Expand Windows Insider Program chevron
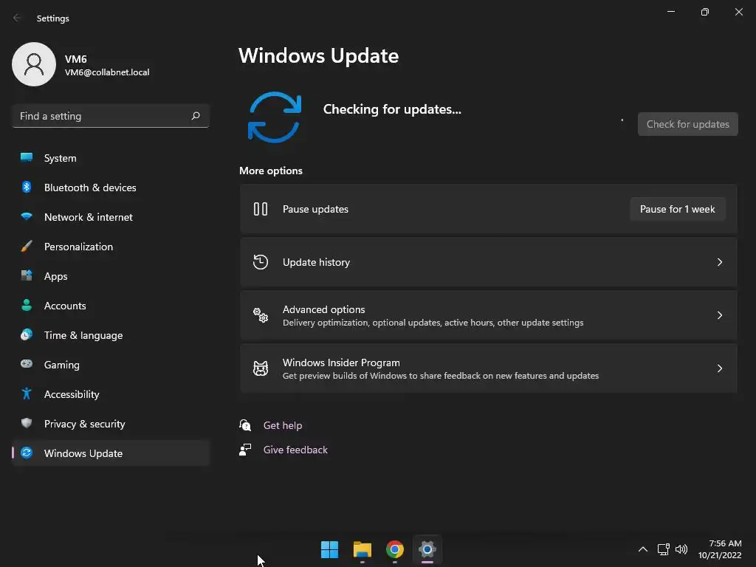 tap(719, 368)
